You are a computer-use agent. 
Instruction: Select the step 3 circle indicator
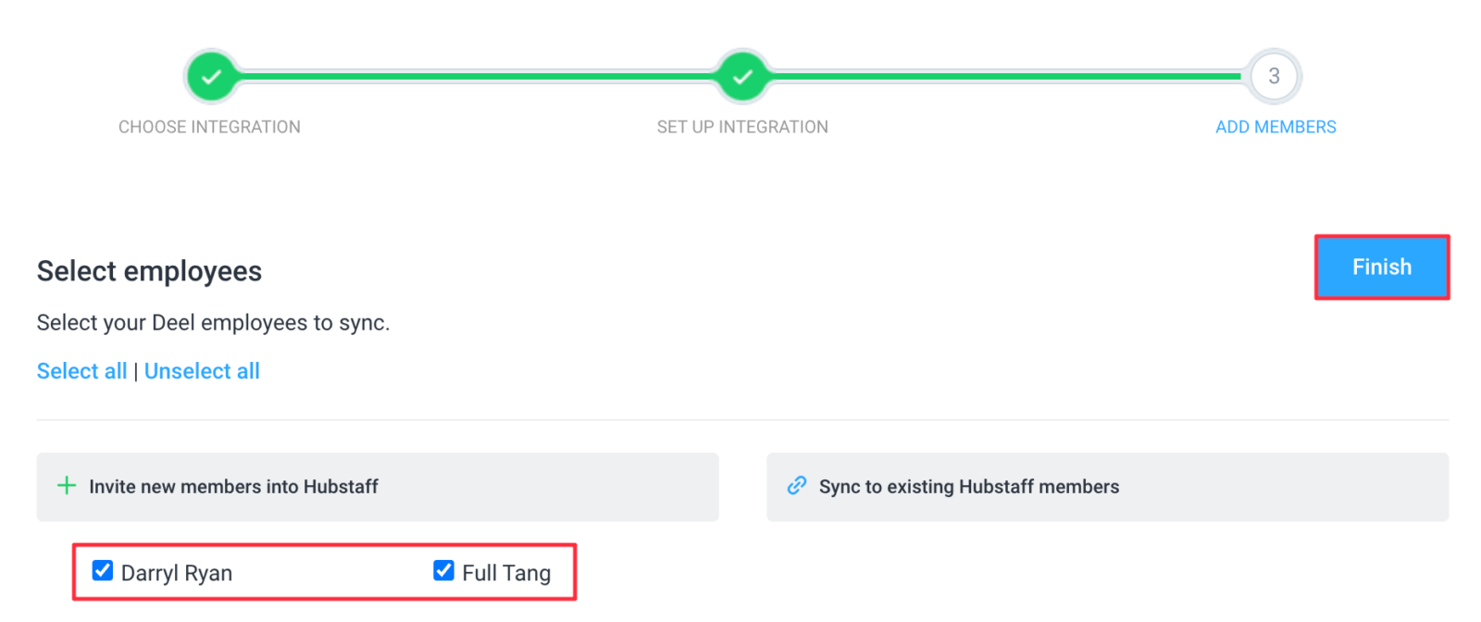click(1274, 76)
